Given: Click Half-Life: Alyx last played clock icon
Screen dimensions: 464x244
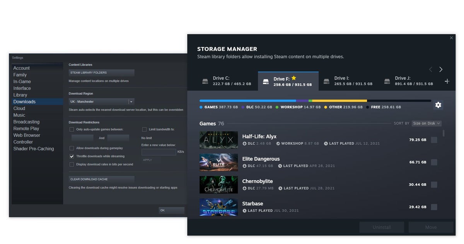Looking at the screenshot, I should [326, 143].
